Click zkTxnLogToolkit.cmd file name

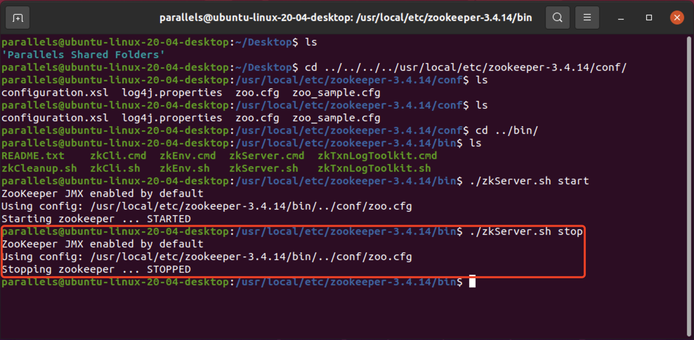point(377,156)
